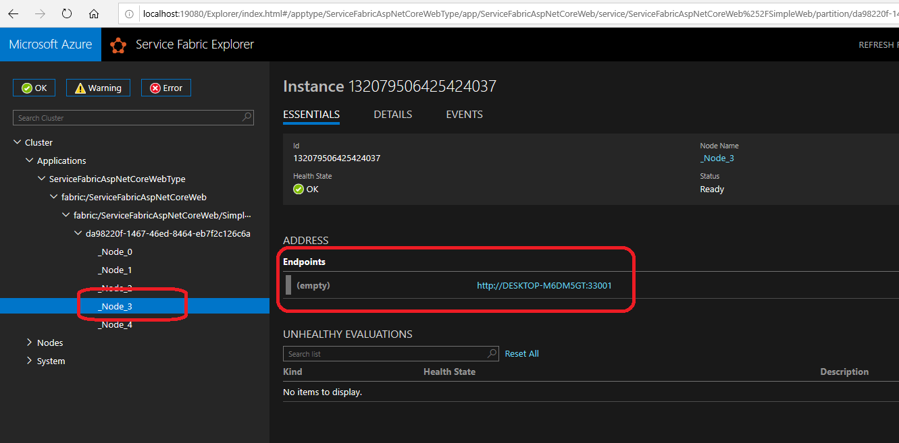Click the browser address bar URL

coord(520,13)
